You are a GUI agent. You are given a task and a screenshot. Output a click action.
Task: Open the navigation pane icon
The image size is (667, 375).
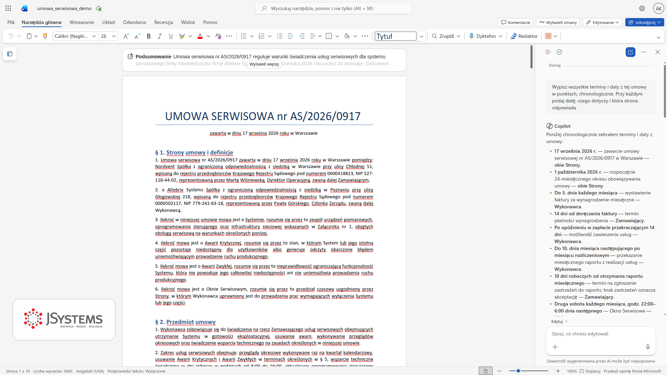click(x=10, y=54)
